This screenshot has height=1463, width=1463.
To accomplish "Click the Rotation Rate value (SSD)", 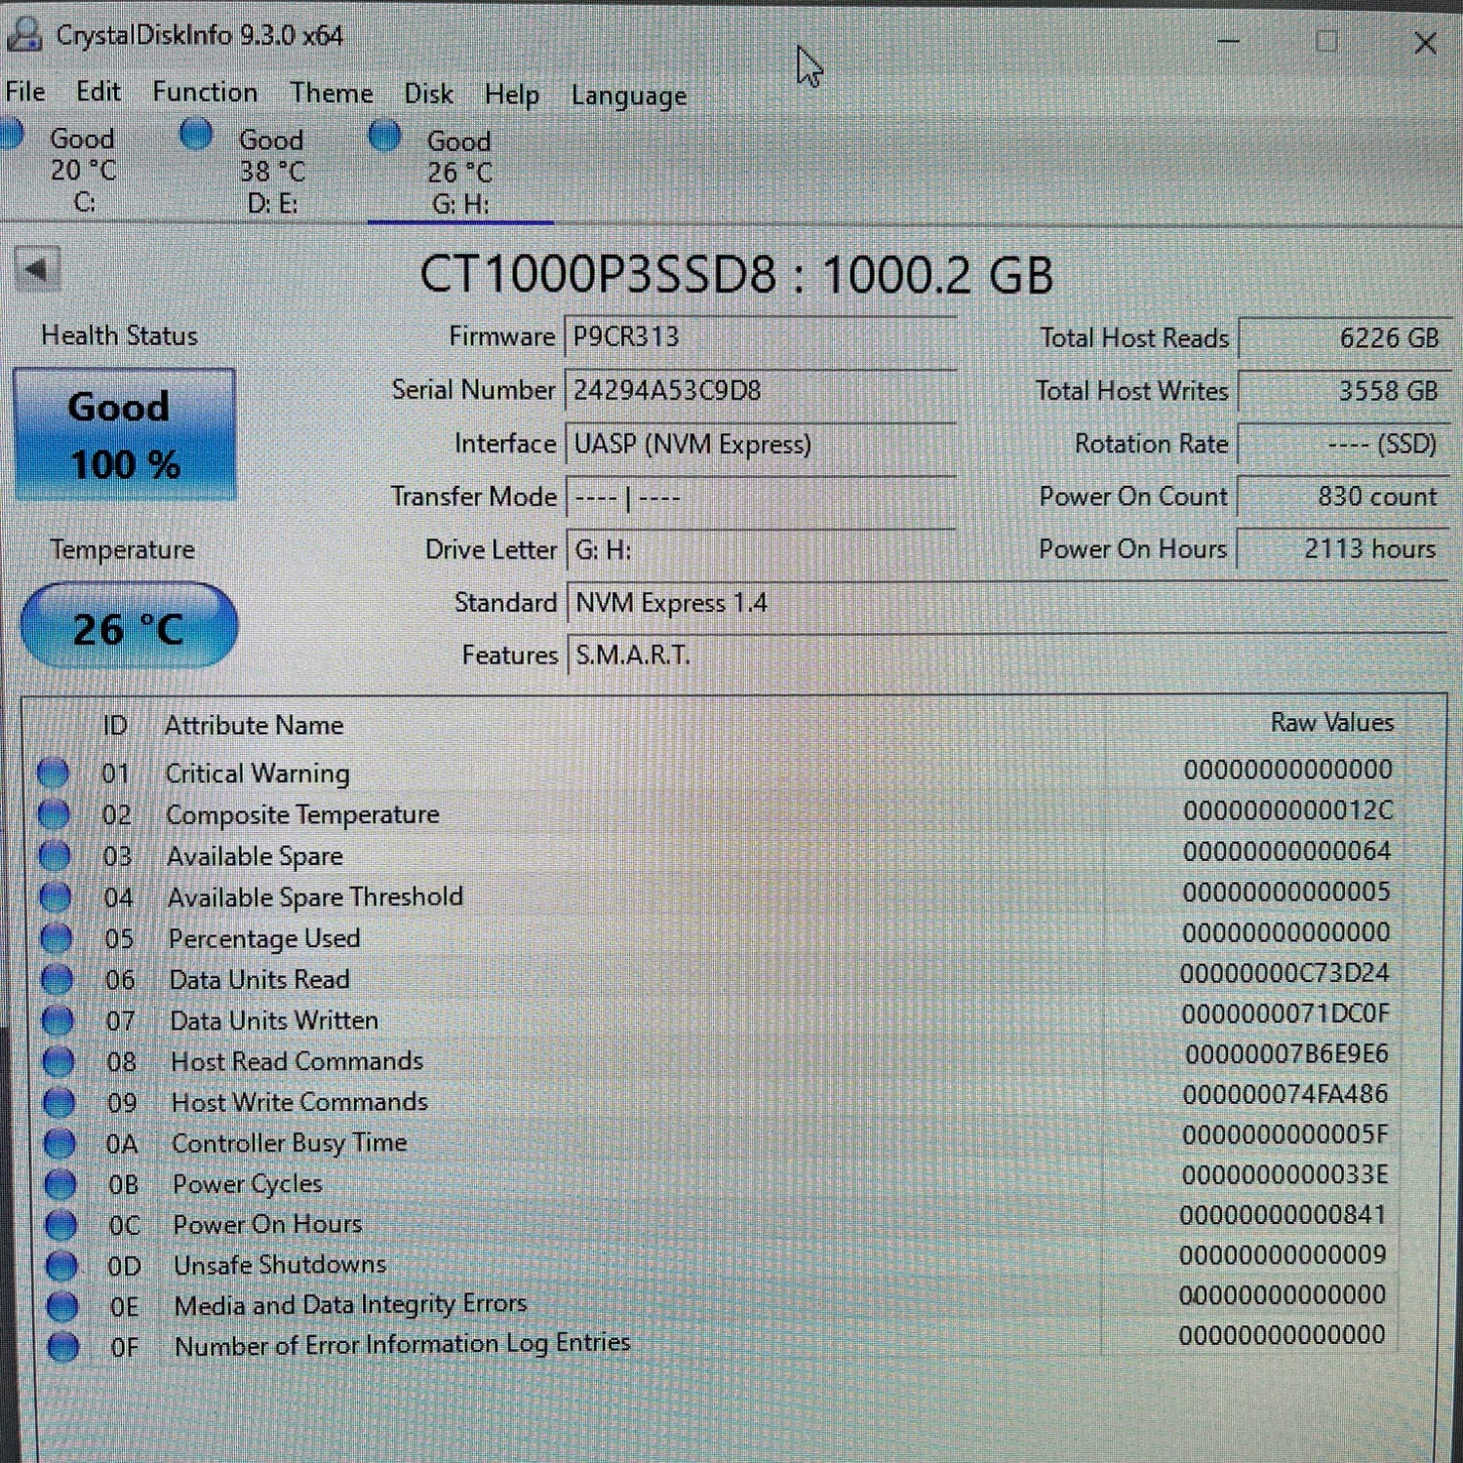I will pos(1344,444).
